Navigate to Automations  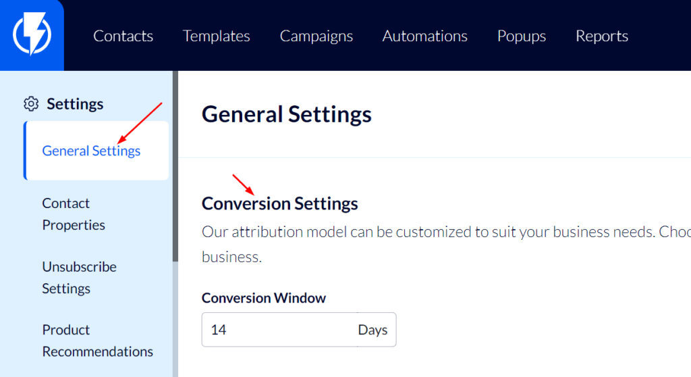coord(424,36)
